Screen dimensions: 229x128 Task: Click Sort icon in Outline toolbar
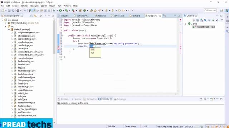201,20
